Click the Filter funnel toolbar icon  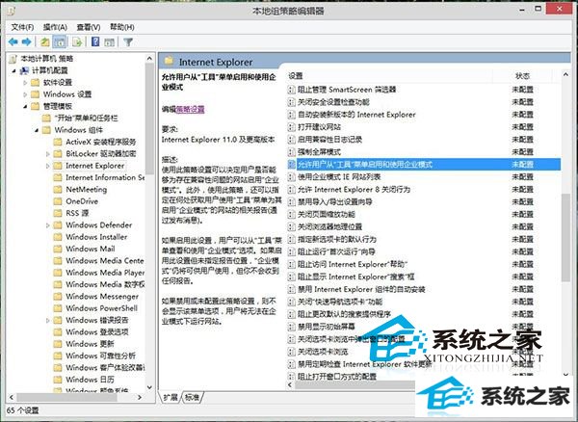[x=128, y=42]
